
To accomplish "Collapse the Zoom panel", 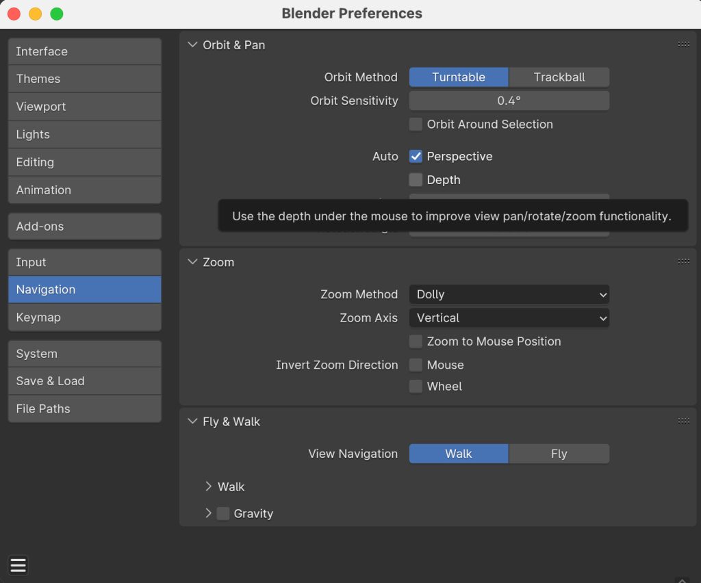I will (192, 262).
